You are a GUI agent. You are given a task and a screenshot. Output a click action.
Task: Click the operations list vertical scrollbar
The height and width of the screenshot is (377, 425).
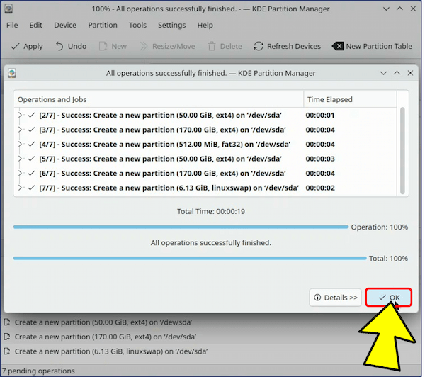point(403,149)
